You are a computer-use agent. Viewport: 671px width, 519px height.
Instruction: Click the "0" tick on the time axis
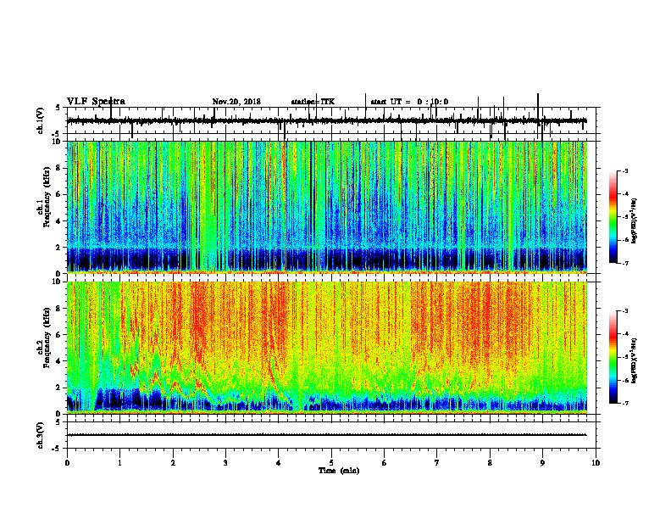pos(67,463)
